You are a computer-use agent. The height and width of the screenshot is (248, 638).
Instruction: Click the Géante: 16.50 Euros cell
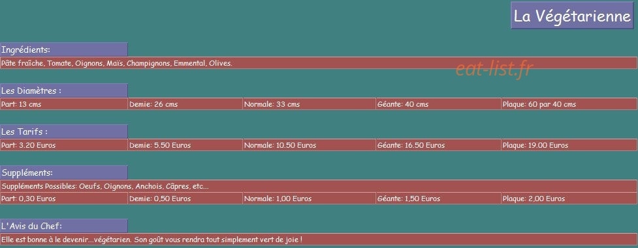(x=439, y=145)
